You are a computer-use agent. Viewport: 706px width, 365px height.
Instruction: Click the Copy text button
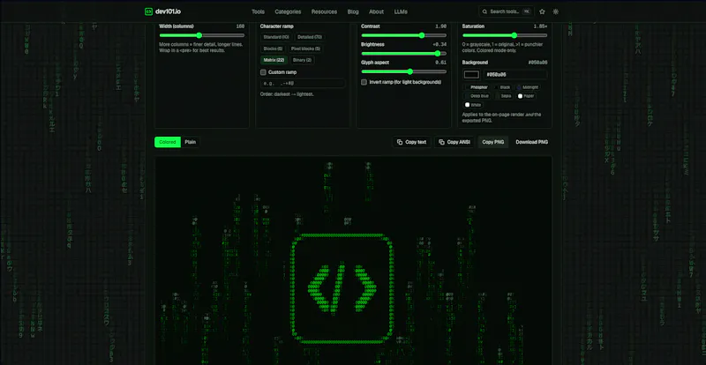[x=411, y=142]
